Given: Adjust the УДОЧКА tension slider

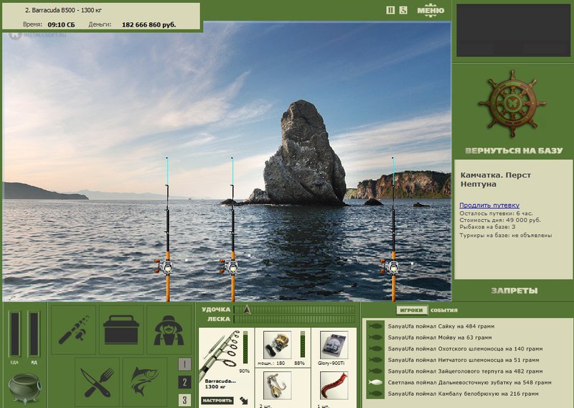Looking at the screenshot, I should point(247,309).
